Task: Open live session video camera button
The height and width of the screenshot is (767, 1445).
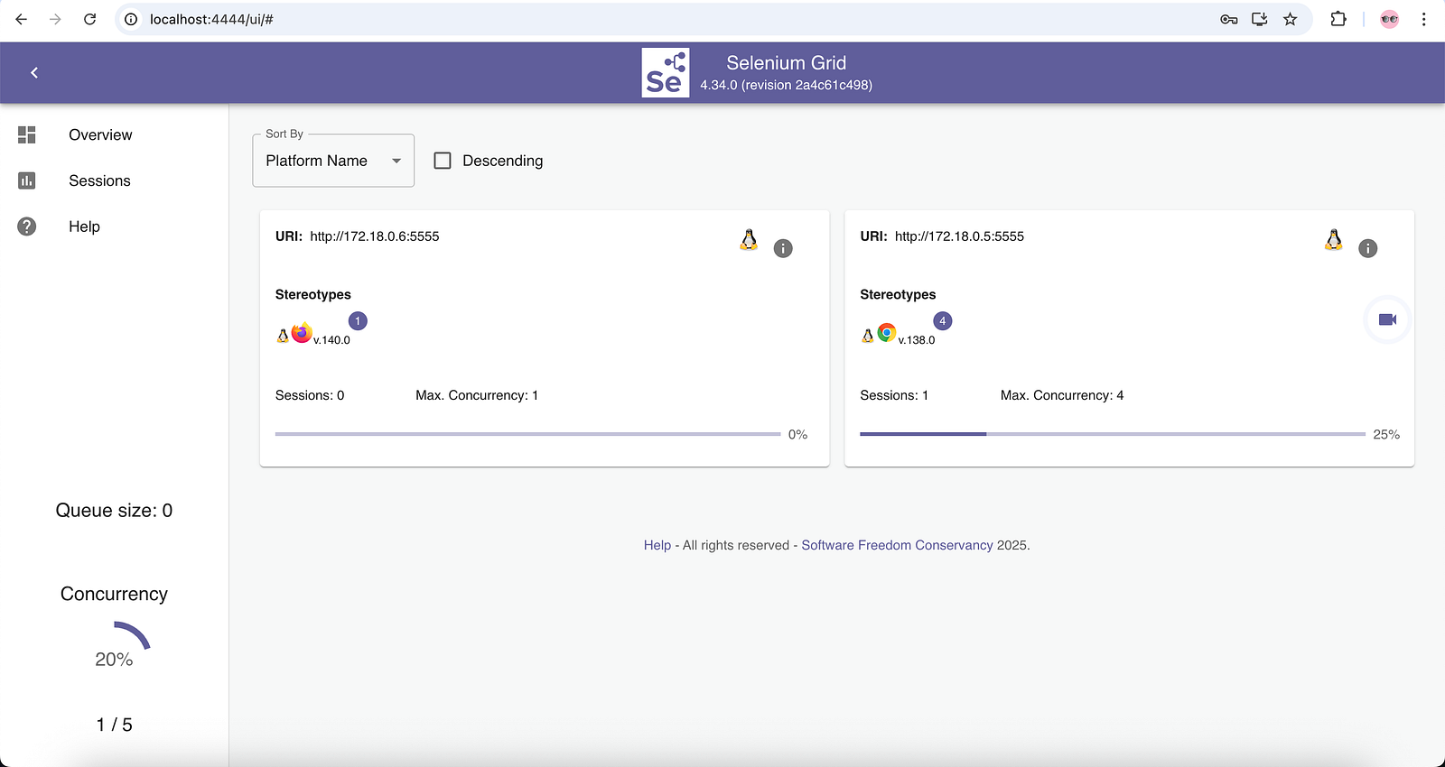Action: [x=1387, y=319]
